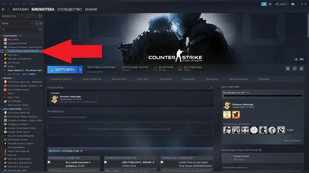309x173 pixels.
Task: Close the ИТОГИ ИГРЫ summary panel
Action: coord(211,87)
